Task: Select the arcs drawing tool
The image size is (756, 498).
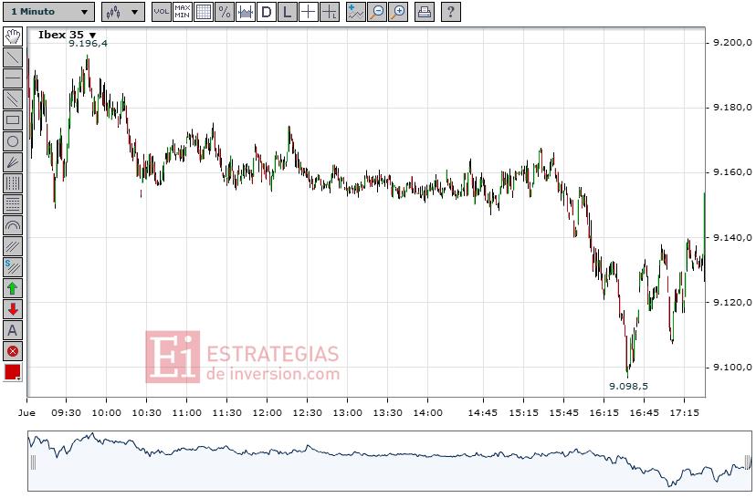Action: (13, 225)
